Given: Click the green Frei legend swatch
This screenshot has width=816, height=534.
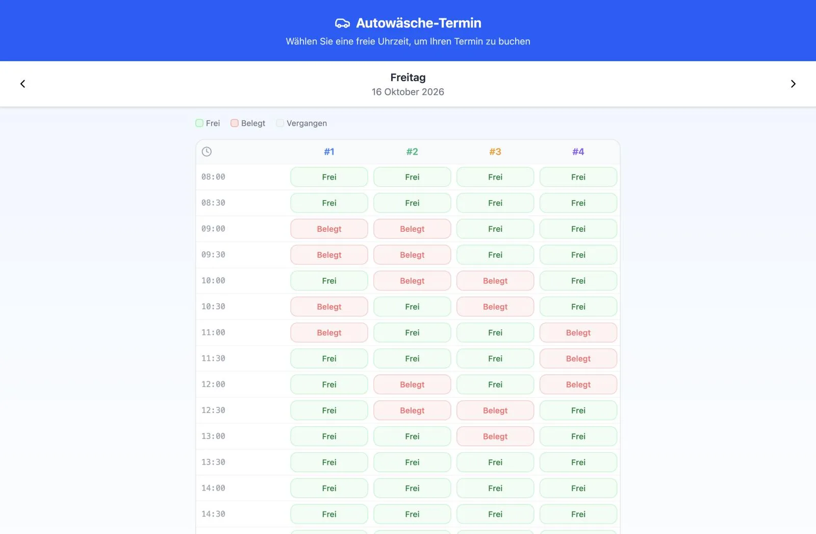Looking at the screenshot, I should [x=199, y=123].
